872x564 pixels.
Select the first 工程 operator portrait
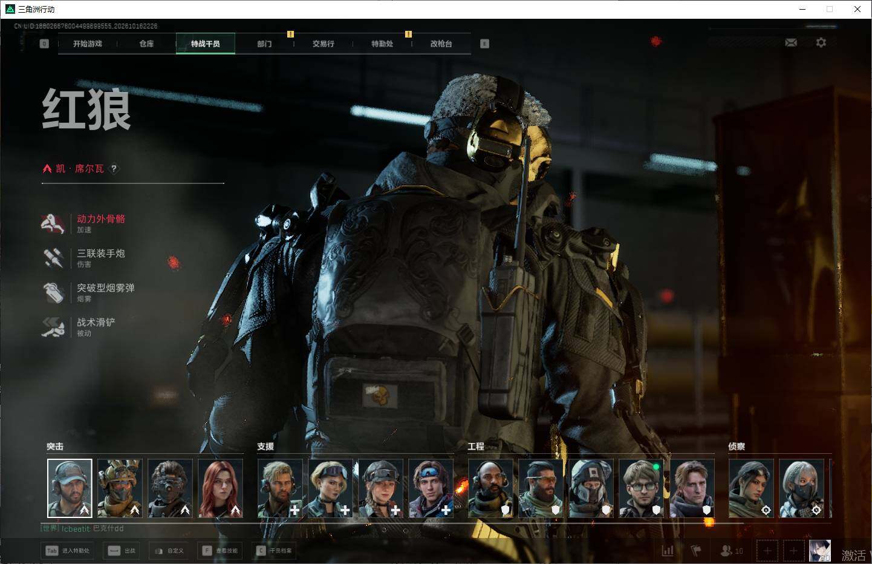click(490, 488)
